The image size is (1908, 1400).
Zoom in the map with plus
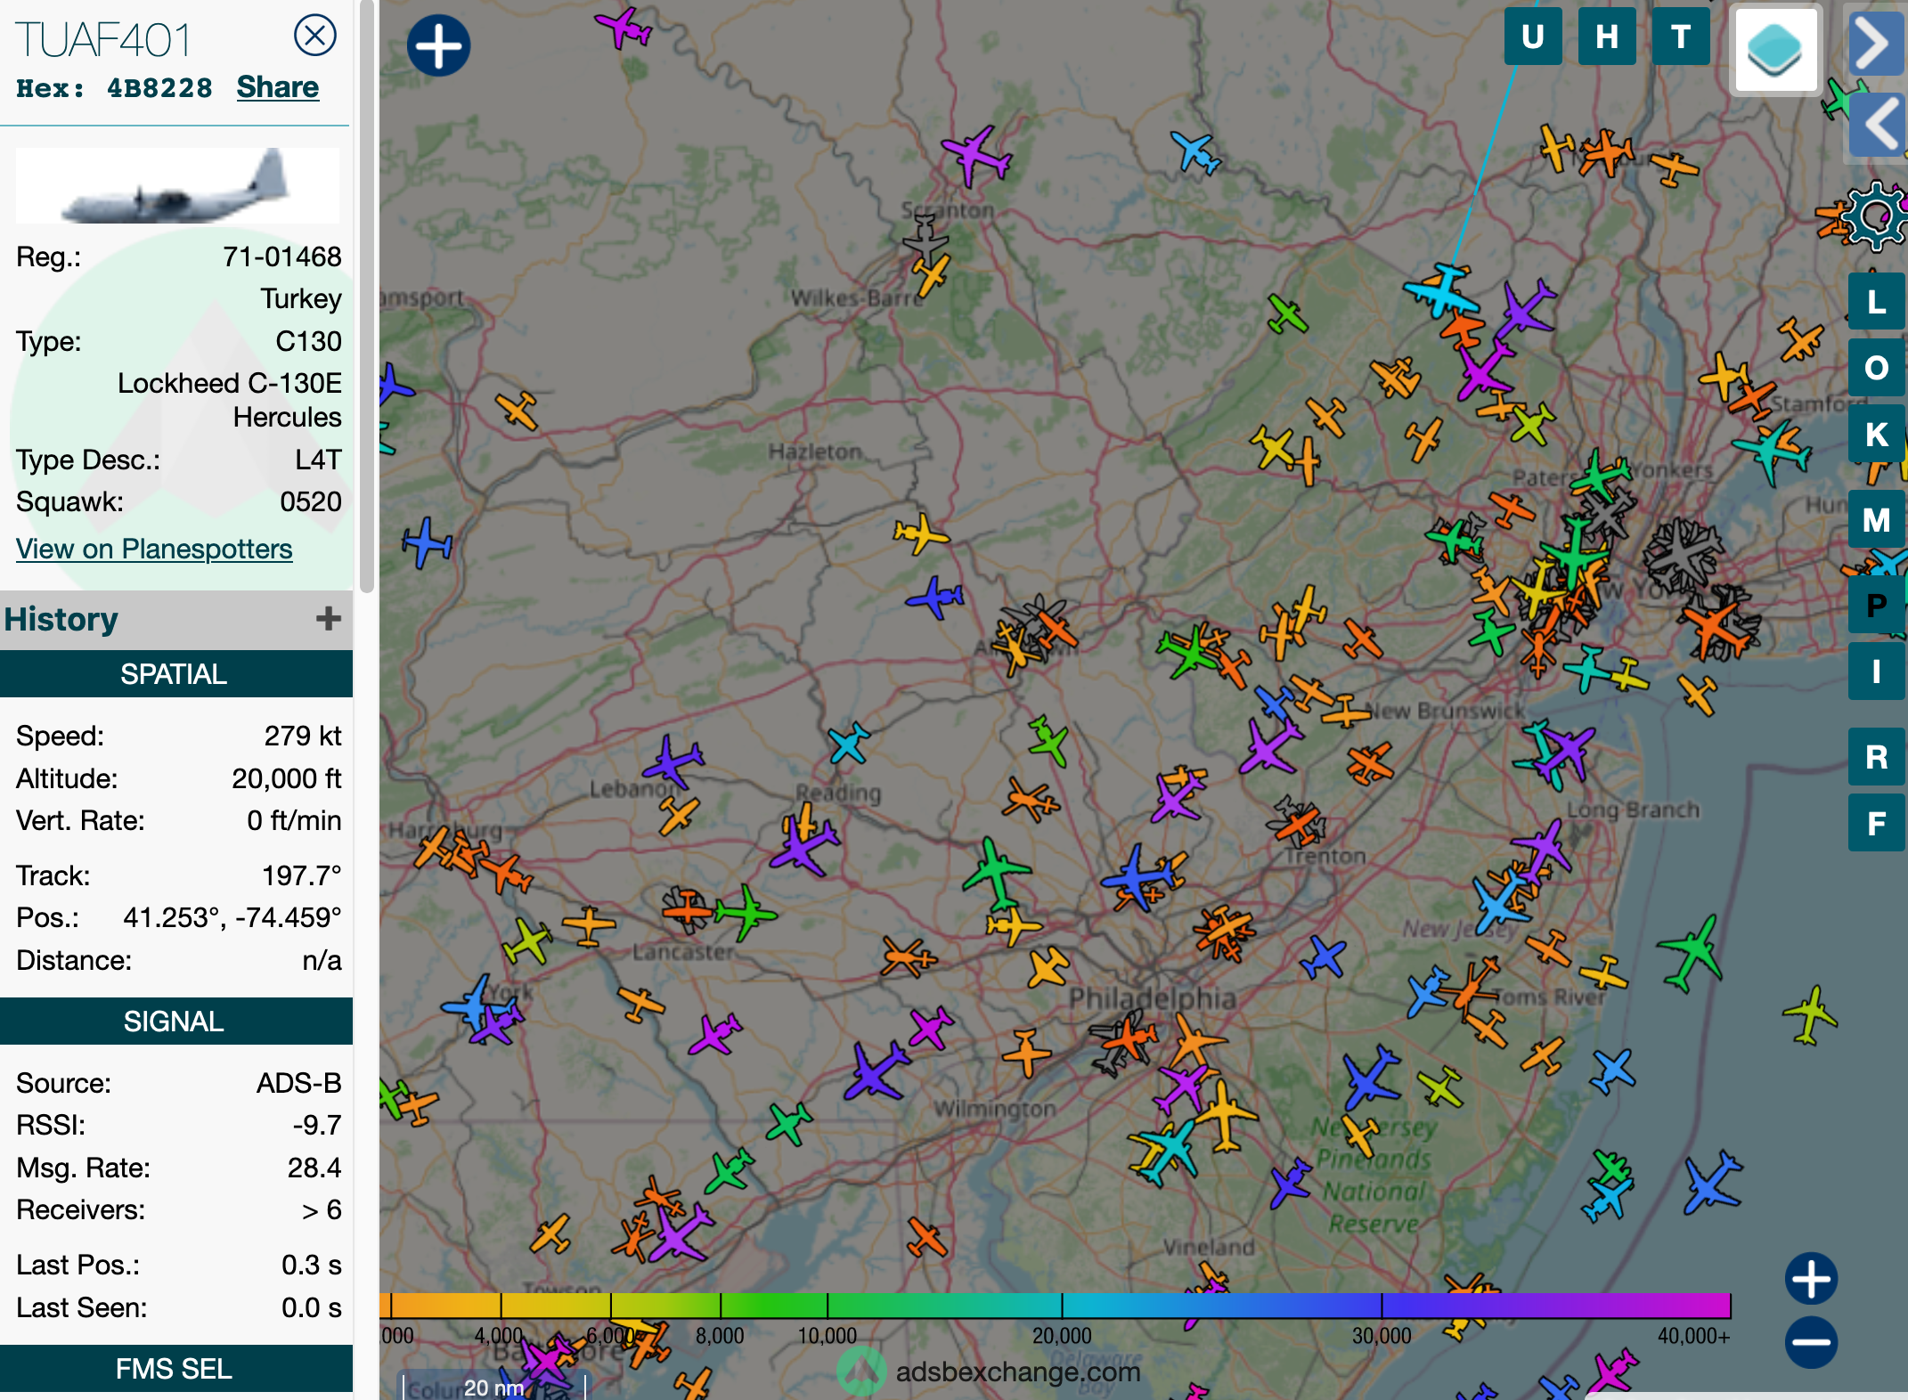pyautogui.click(x=1811, y=1279)
